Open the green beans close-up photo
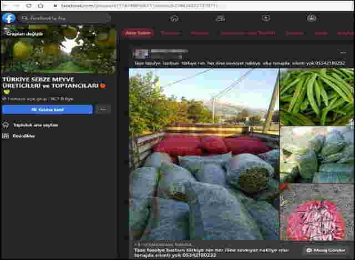355x260 pixels. point(317,97)
